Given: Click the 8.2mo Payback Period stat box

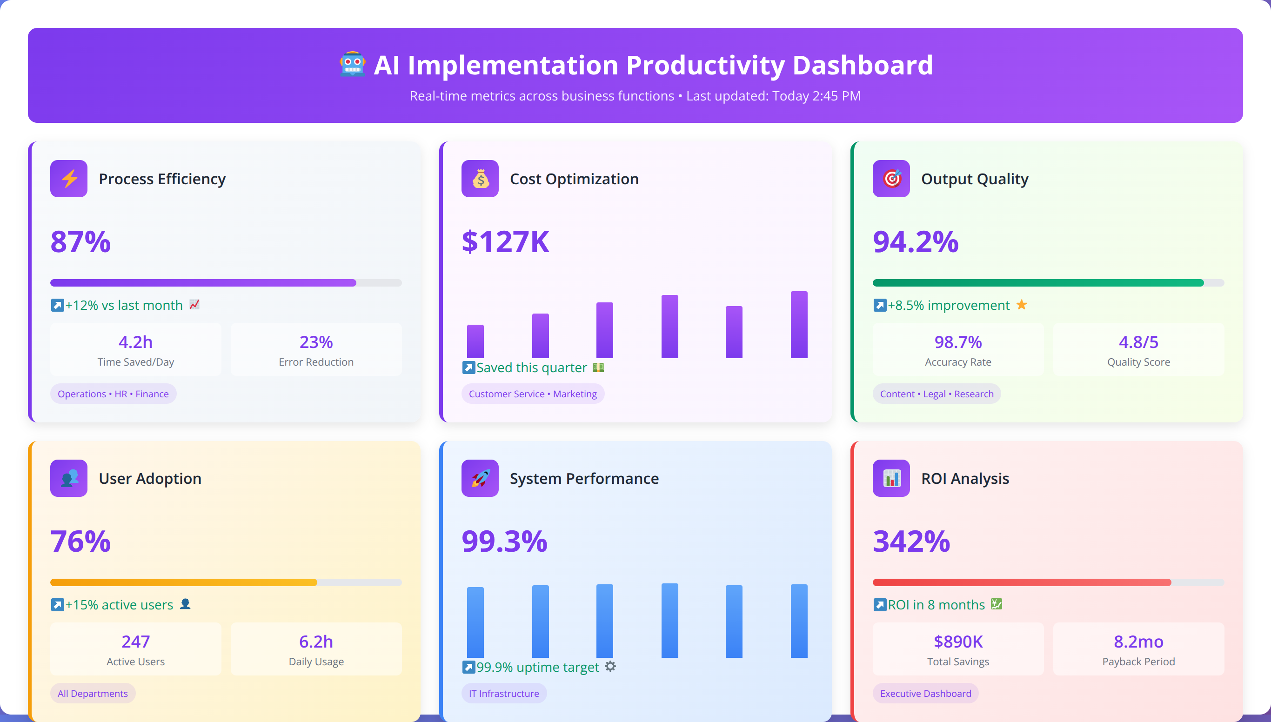Looking at the screenshot, I should 1138,649.
